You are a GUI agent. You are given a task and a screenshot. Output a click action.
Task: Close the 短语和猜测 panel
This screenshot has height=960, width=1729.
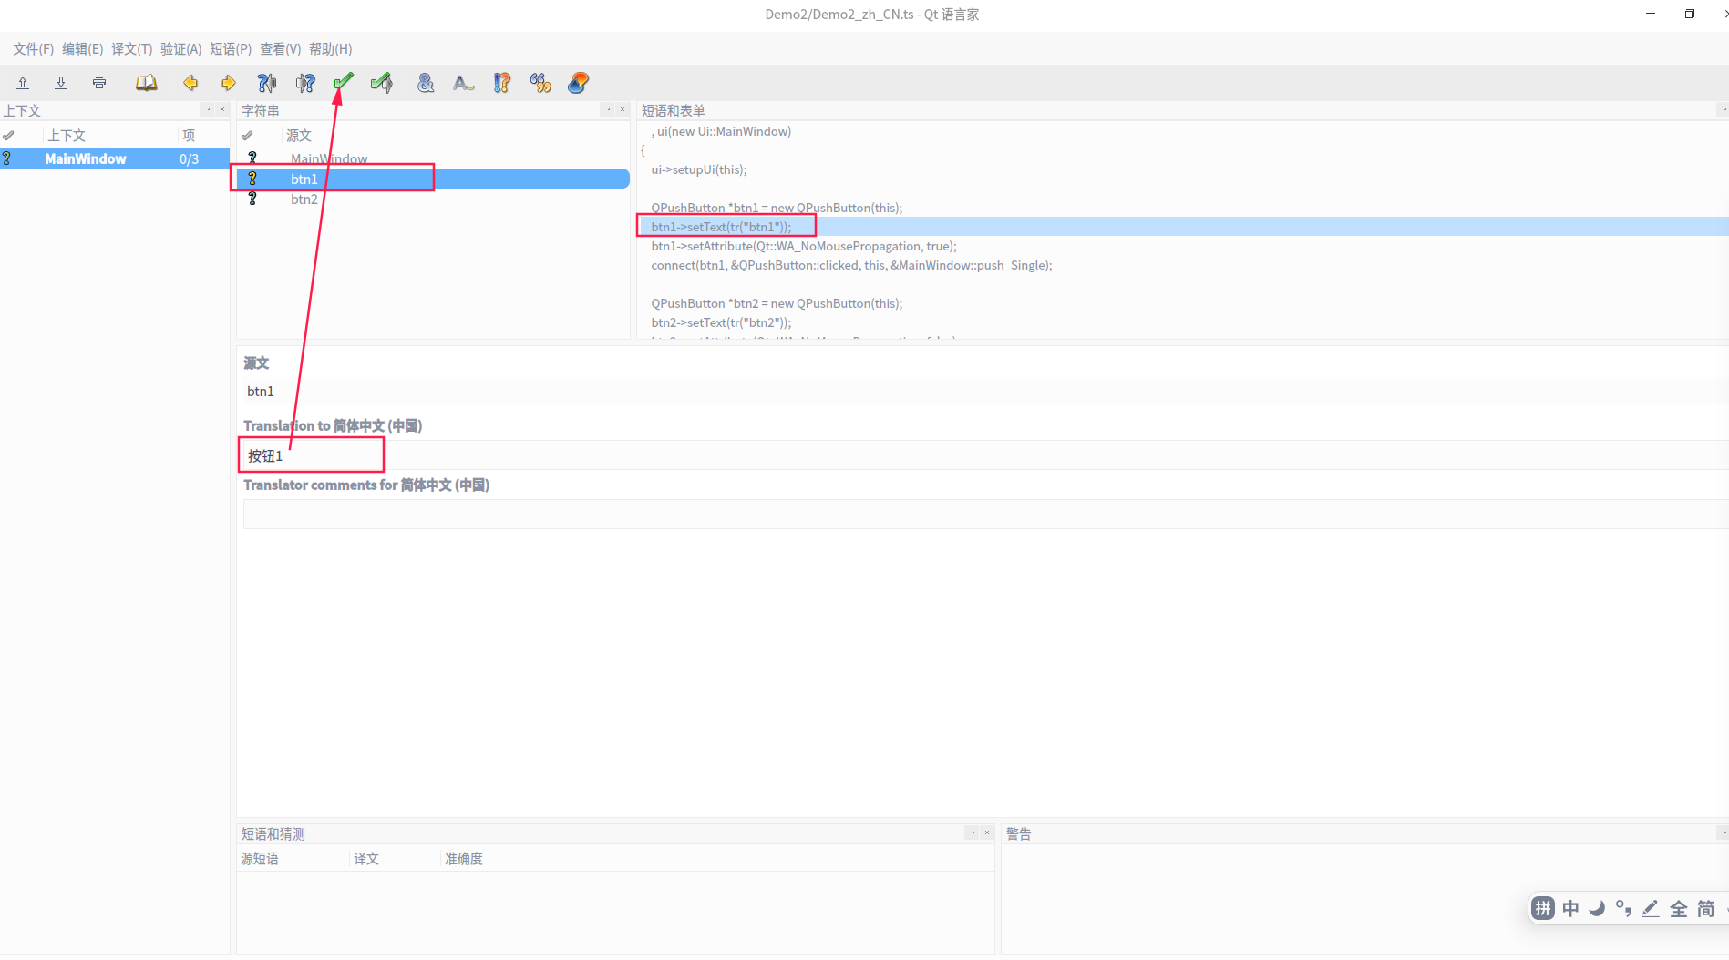[x=987, y=832]
